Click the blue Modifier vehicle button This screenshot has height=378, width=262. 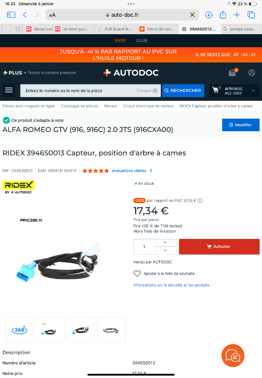241,125
